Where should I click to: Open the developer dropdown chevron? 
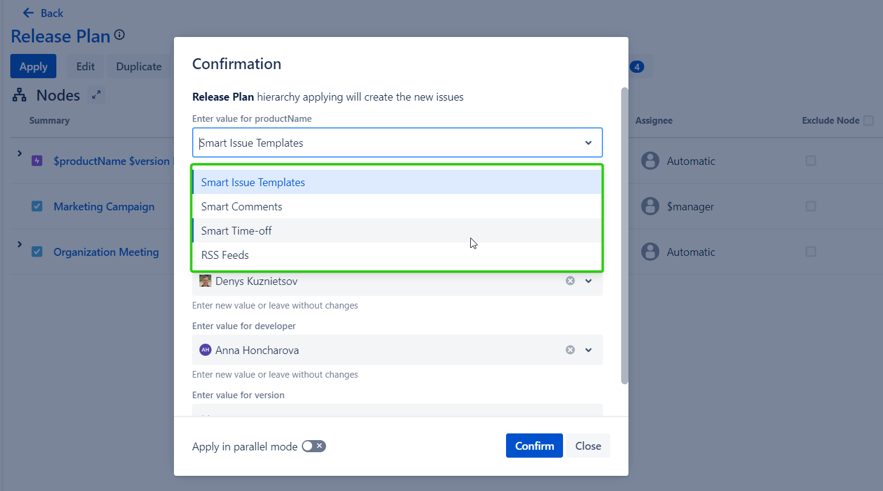click(588, 350)
